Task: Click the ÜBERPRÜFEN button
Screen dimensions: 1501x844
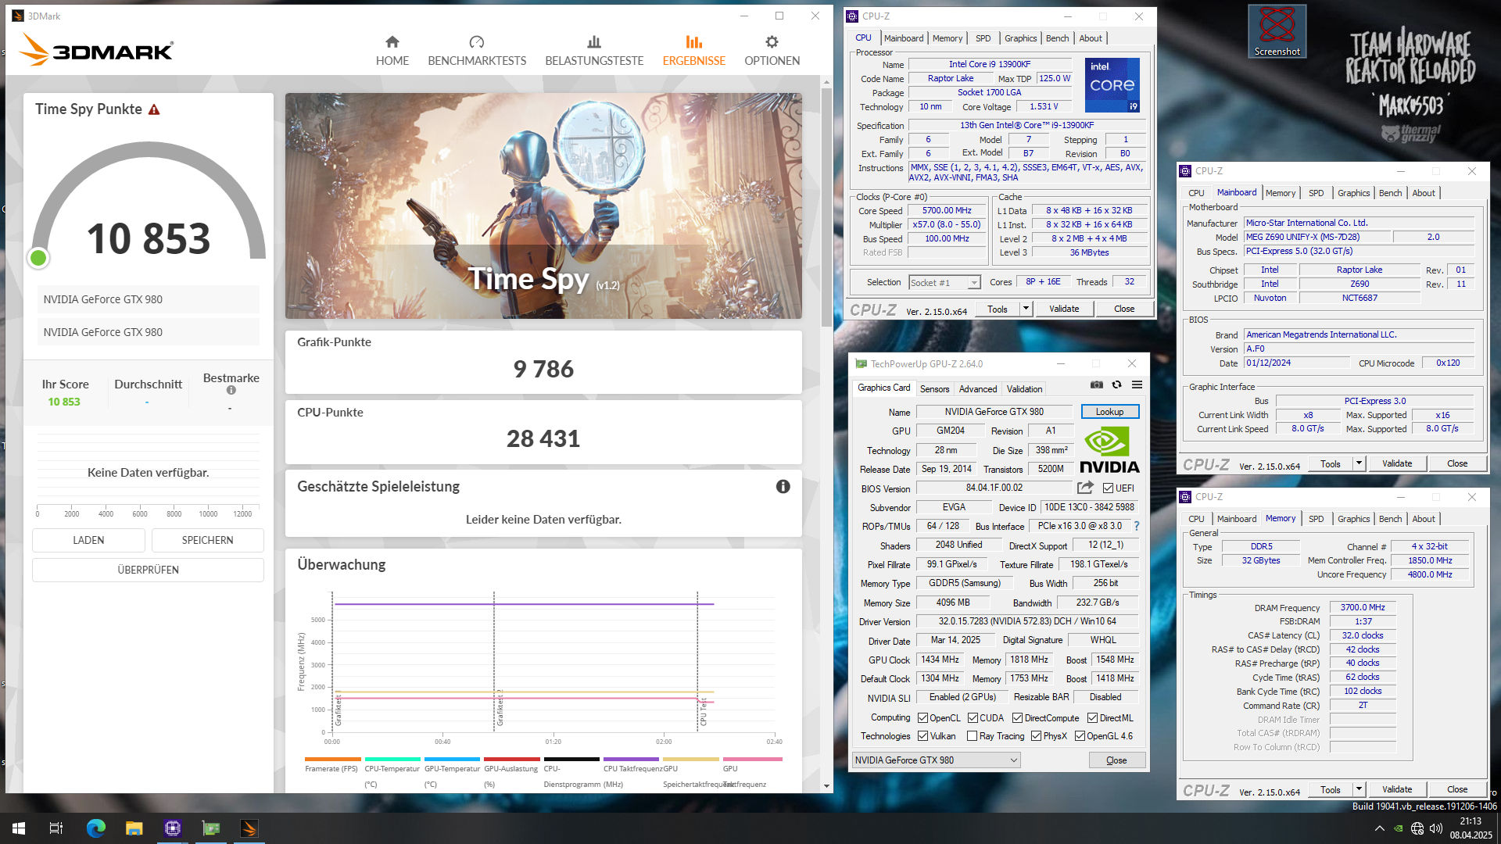Action: point(148,570)
